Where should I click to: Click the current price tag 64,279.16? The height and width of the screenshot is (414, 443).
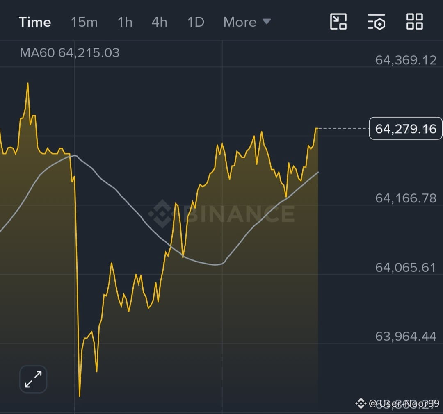pos(405,128)
